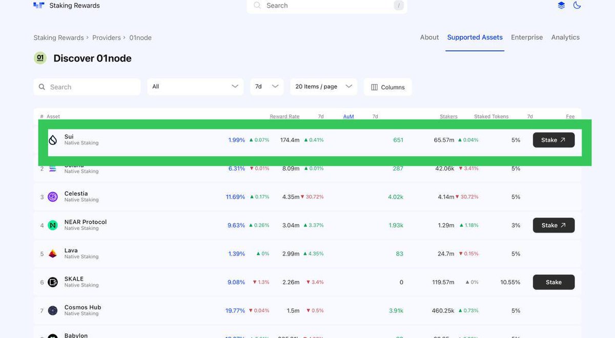Switch to the Enterprise tab
Image resolution: width=615 pixels, height=338 pixels.
click(527, 37)
